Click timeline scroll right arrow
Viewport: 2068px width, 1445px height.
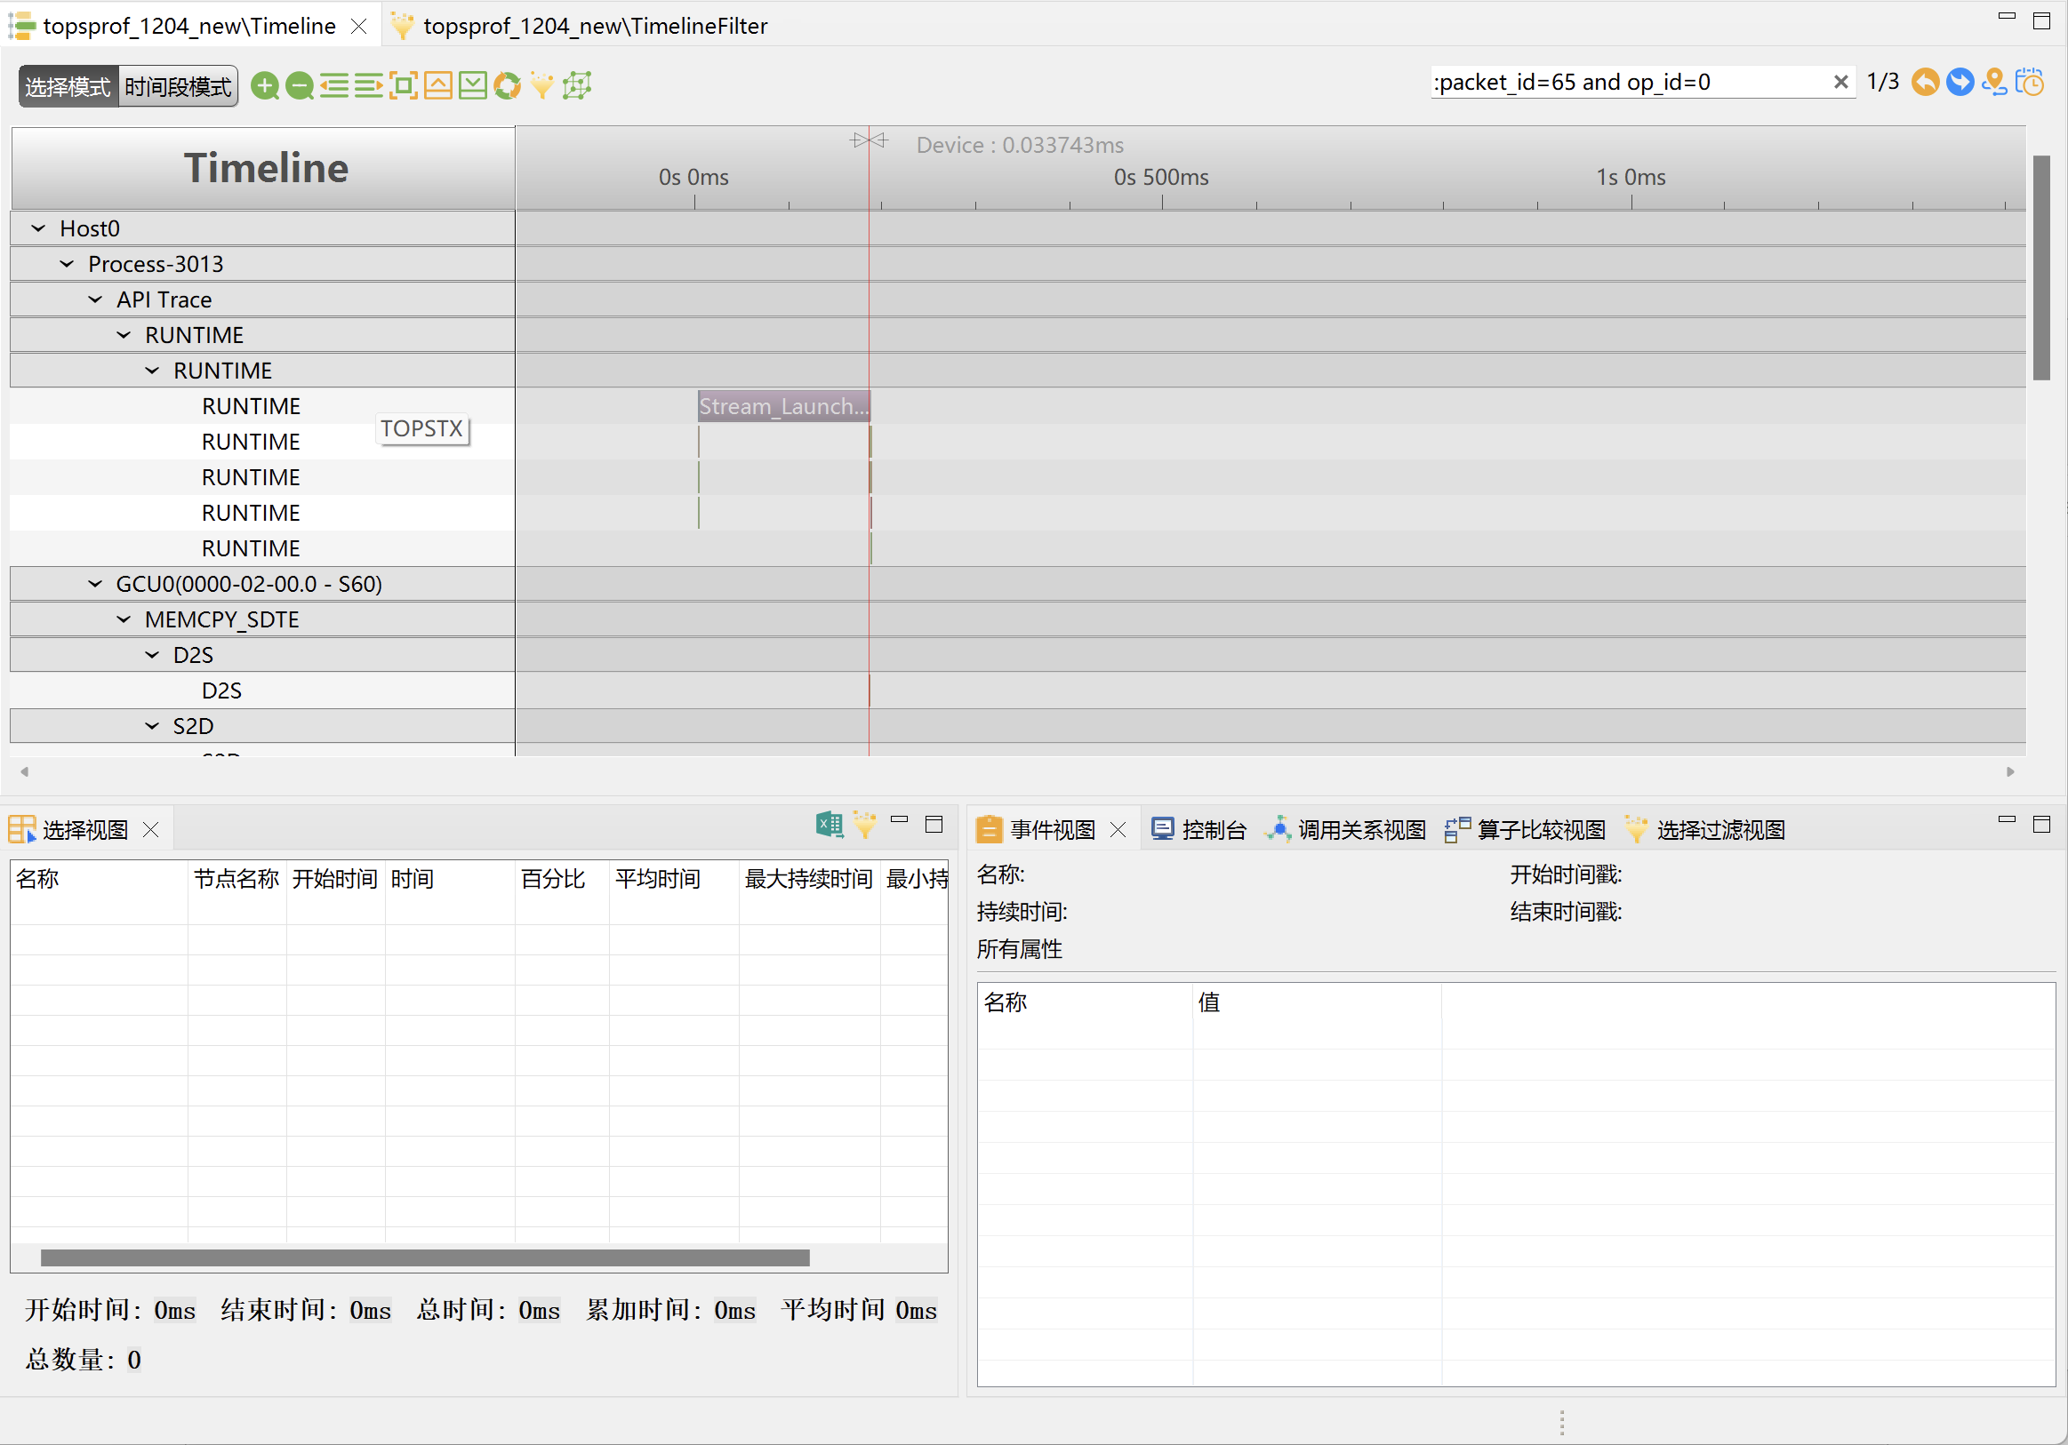pos(2010,771)
